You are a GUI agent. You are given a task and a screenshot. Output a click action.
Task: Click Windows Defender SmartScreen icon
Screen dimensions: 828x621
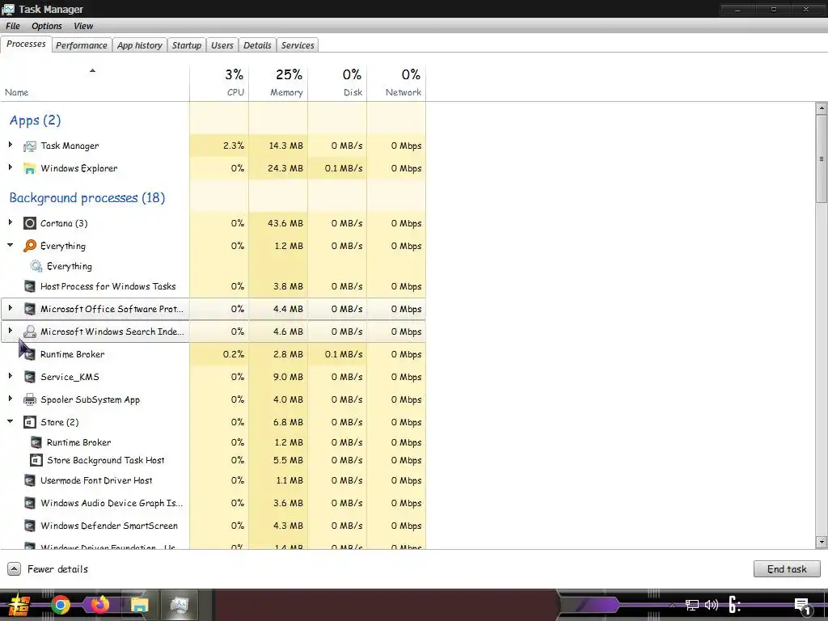click(x=30, y=526)
